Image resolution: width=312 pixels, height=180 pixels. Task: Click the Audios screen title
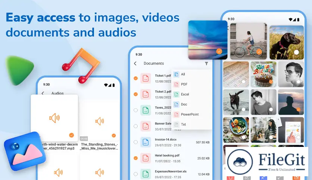[57, 93]
